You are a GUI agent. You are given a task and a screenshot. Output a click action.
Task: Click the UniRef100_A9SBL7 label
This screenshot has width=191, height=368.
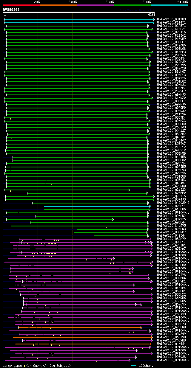tap(172, 101)
